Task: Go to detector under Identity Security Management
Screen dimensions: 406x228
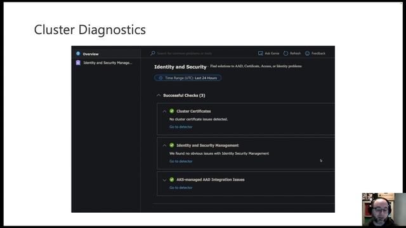Action: point(181,161)
